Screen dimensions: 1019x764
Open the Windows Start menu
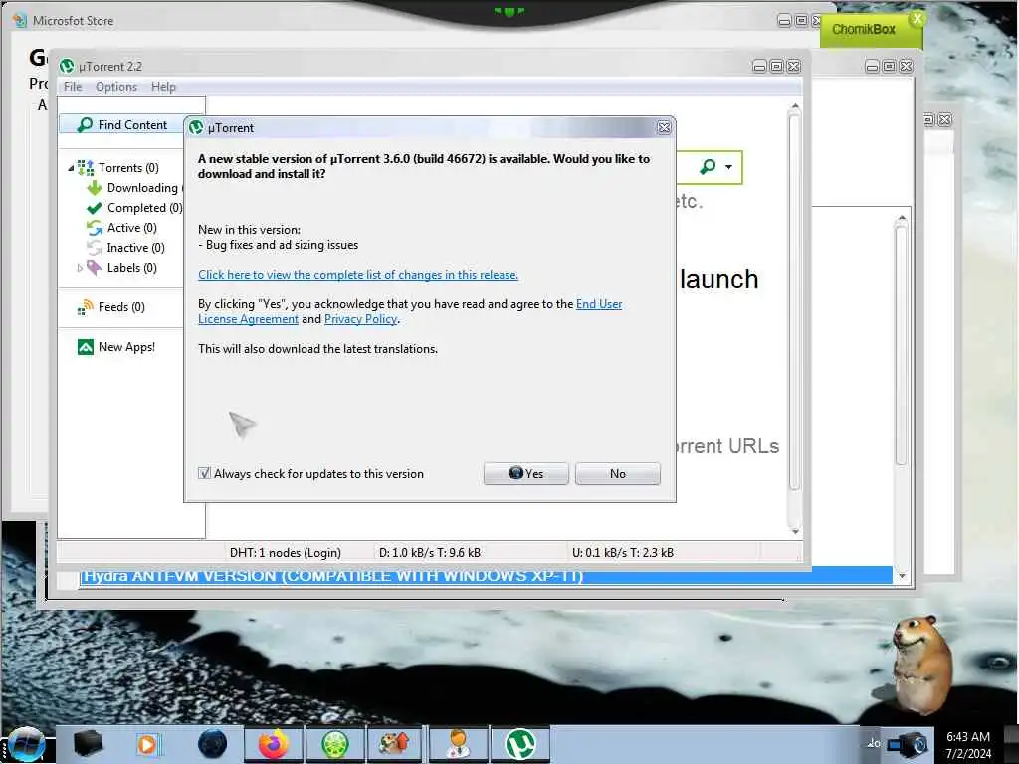pos(26,744)
